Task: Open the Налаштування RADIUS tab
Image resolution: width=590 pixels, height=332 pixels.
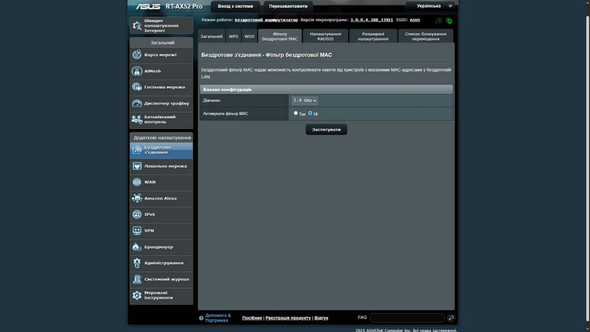Action: (x=325, y=37)
